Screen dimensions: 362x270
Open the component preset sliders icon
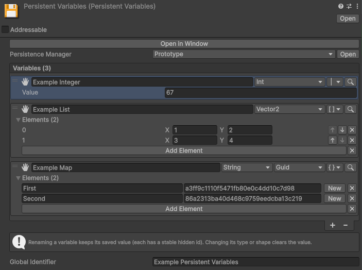pos(349,6)
